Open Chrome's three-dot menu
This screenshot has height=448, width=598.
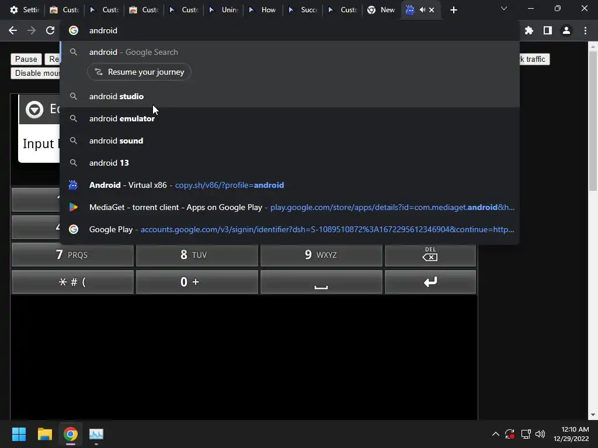pyautogui.click(x=585, y=30)
